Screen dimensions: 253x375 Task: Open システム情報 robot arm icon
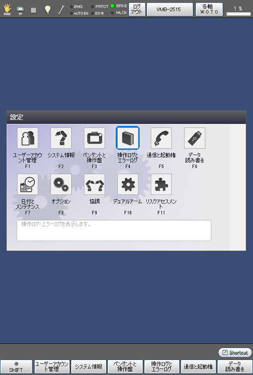click(61, 138)
